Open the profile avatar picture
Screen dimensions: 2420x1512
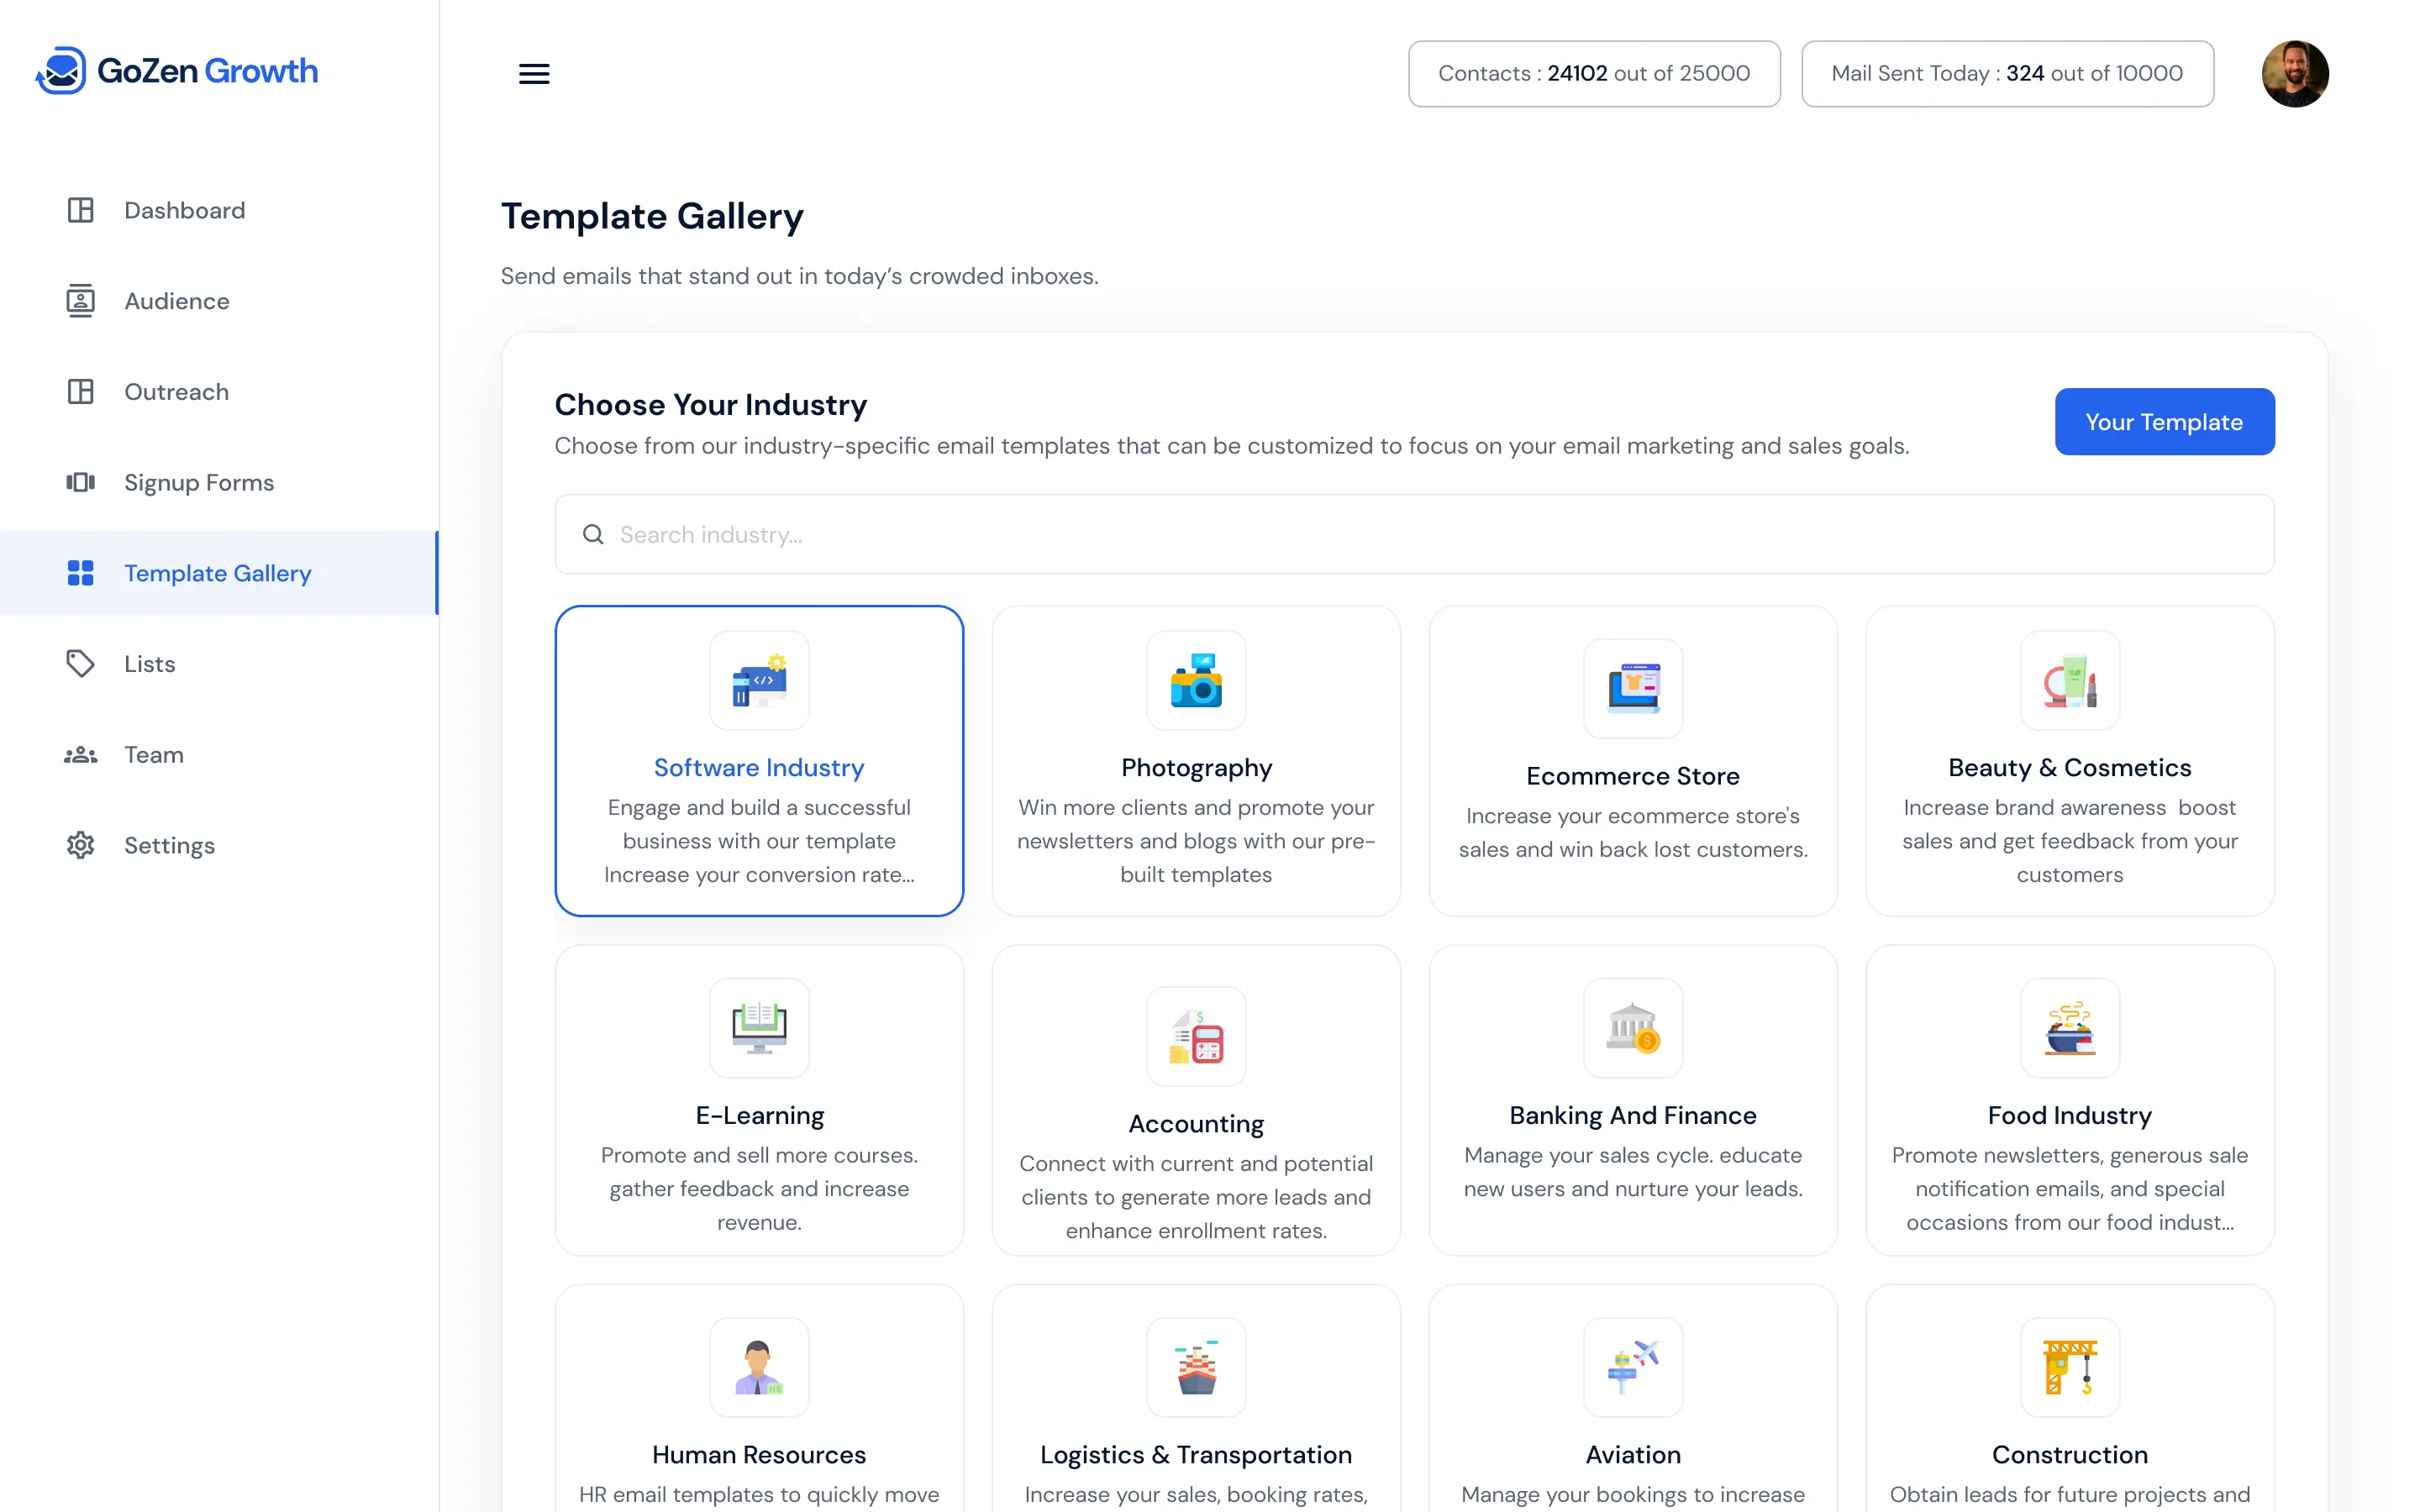[x=2295, y=73]
